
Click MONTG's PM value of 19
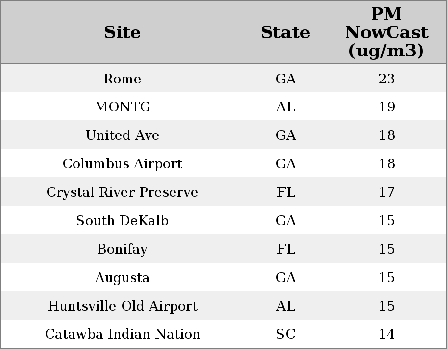(386, 107)
